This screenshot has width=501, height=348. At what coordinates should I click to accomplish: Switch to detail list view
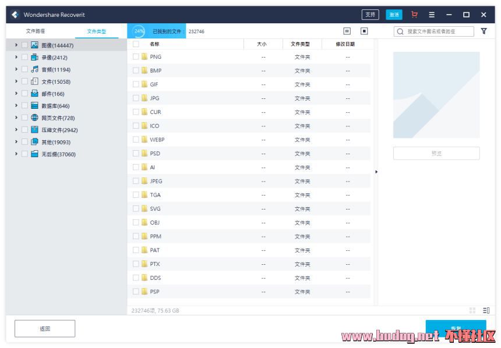pos(486,310)
